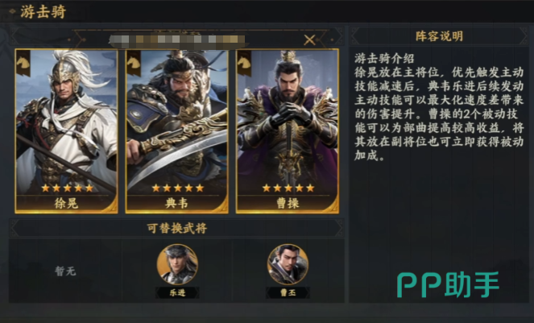Open Dian Wei (典韦) hero card

click(x=176, y=131)
